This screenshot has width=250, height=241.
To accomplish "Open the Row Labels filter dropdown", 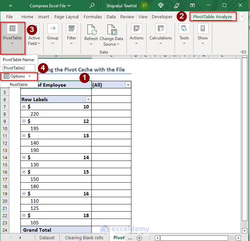I will (x=88, y=99).
